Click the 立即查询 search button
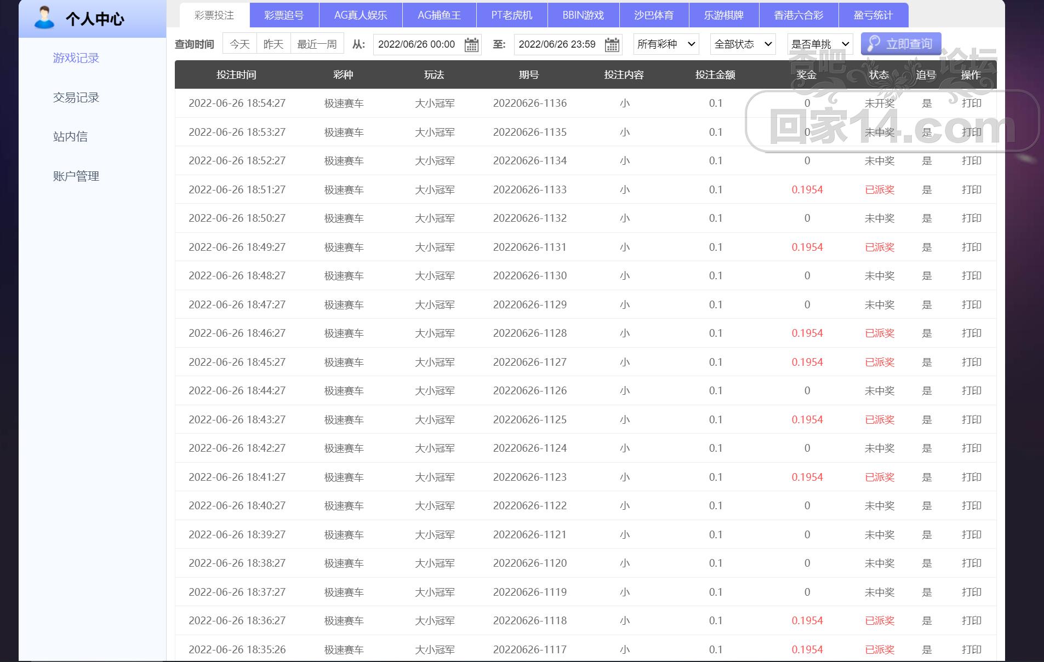Screen dimensions: 1044x662 901,44
